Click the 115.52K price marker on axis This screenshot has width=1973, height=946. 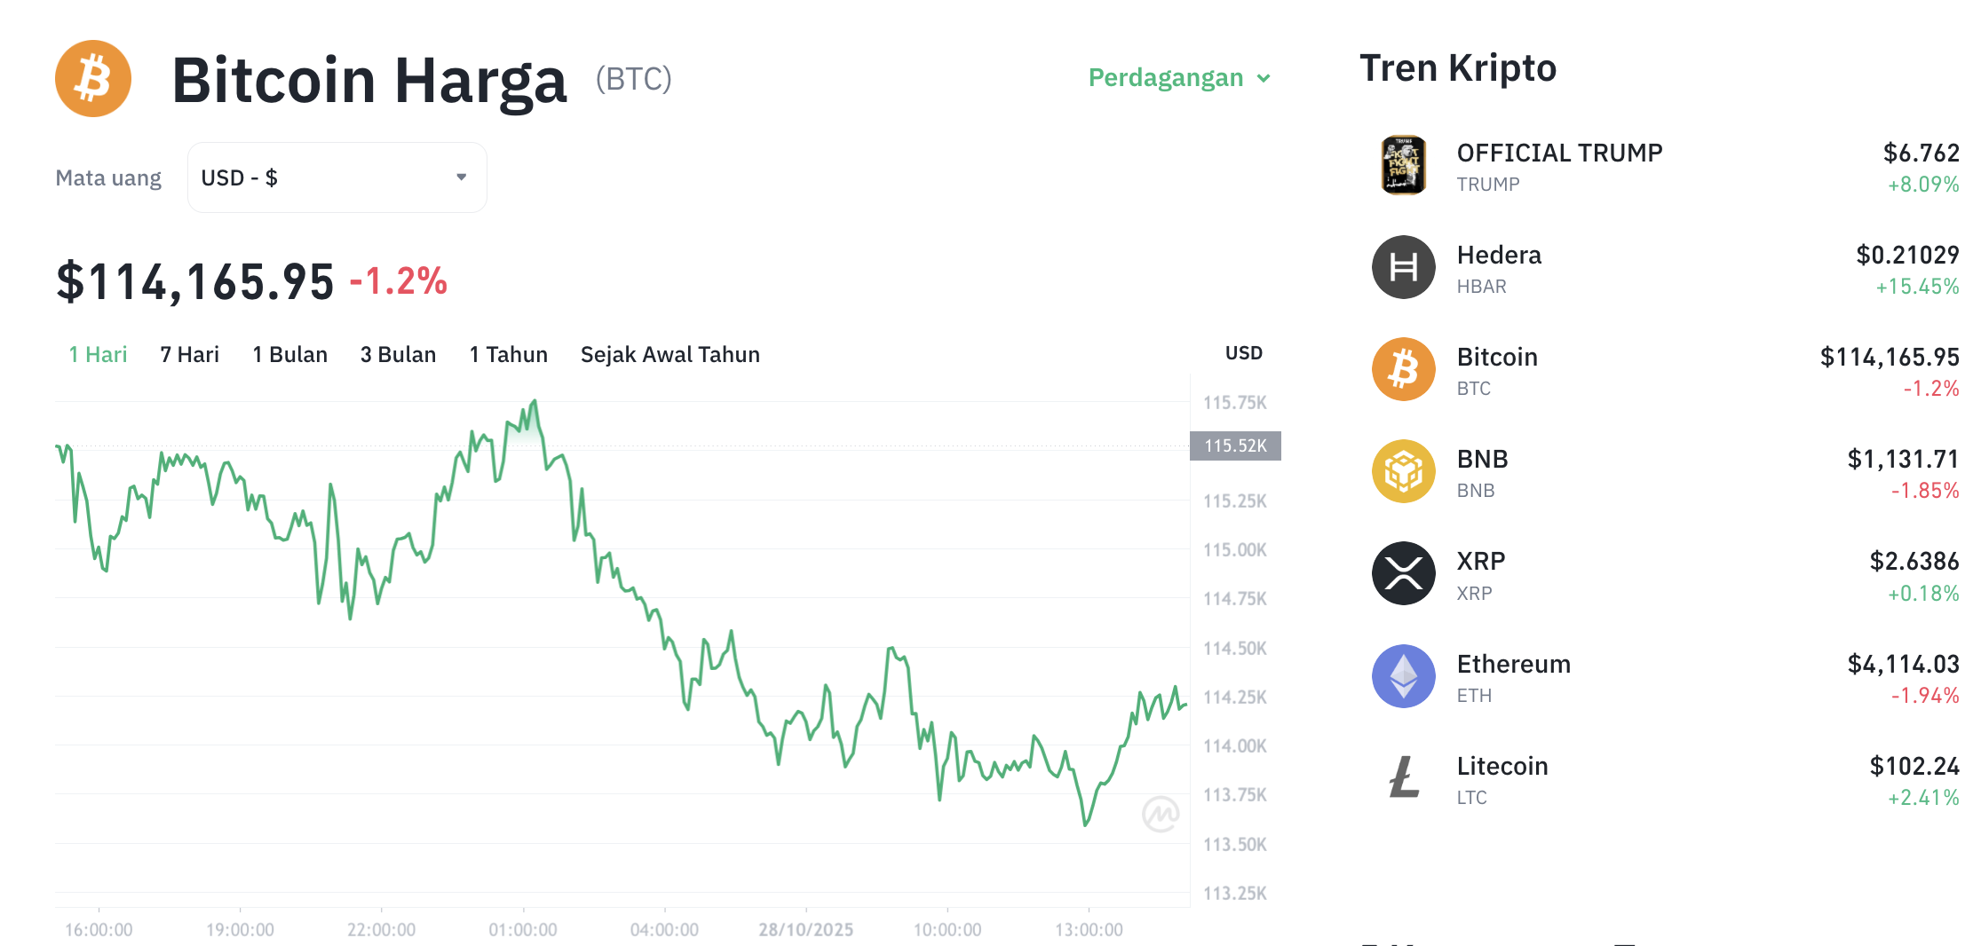[x=1235, y=445]
